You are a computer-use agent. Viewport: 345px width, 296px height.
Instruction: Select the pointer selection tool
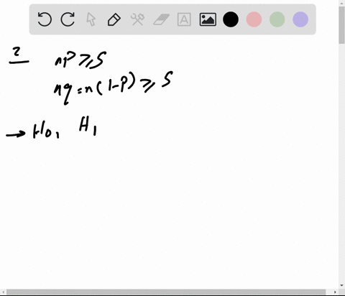(x=91, y=19)
